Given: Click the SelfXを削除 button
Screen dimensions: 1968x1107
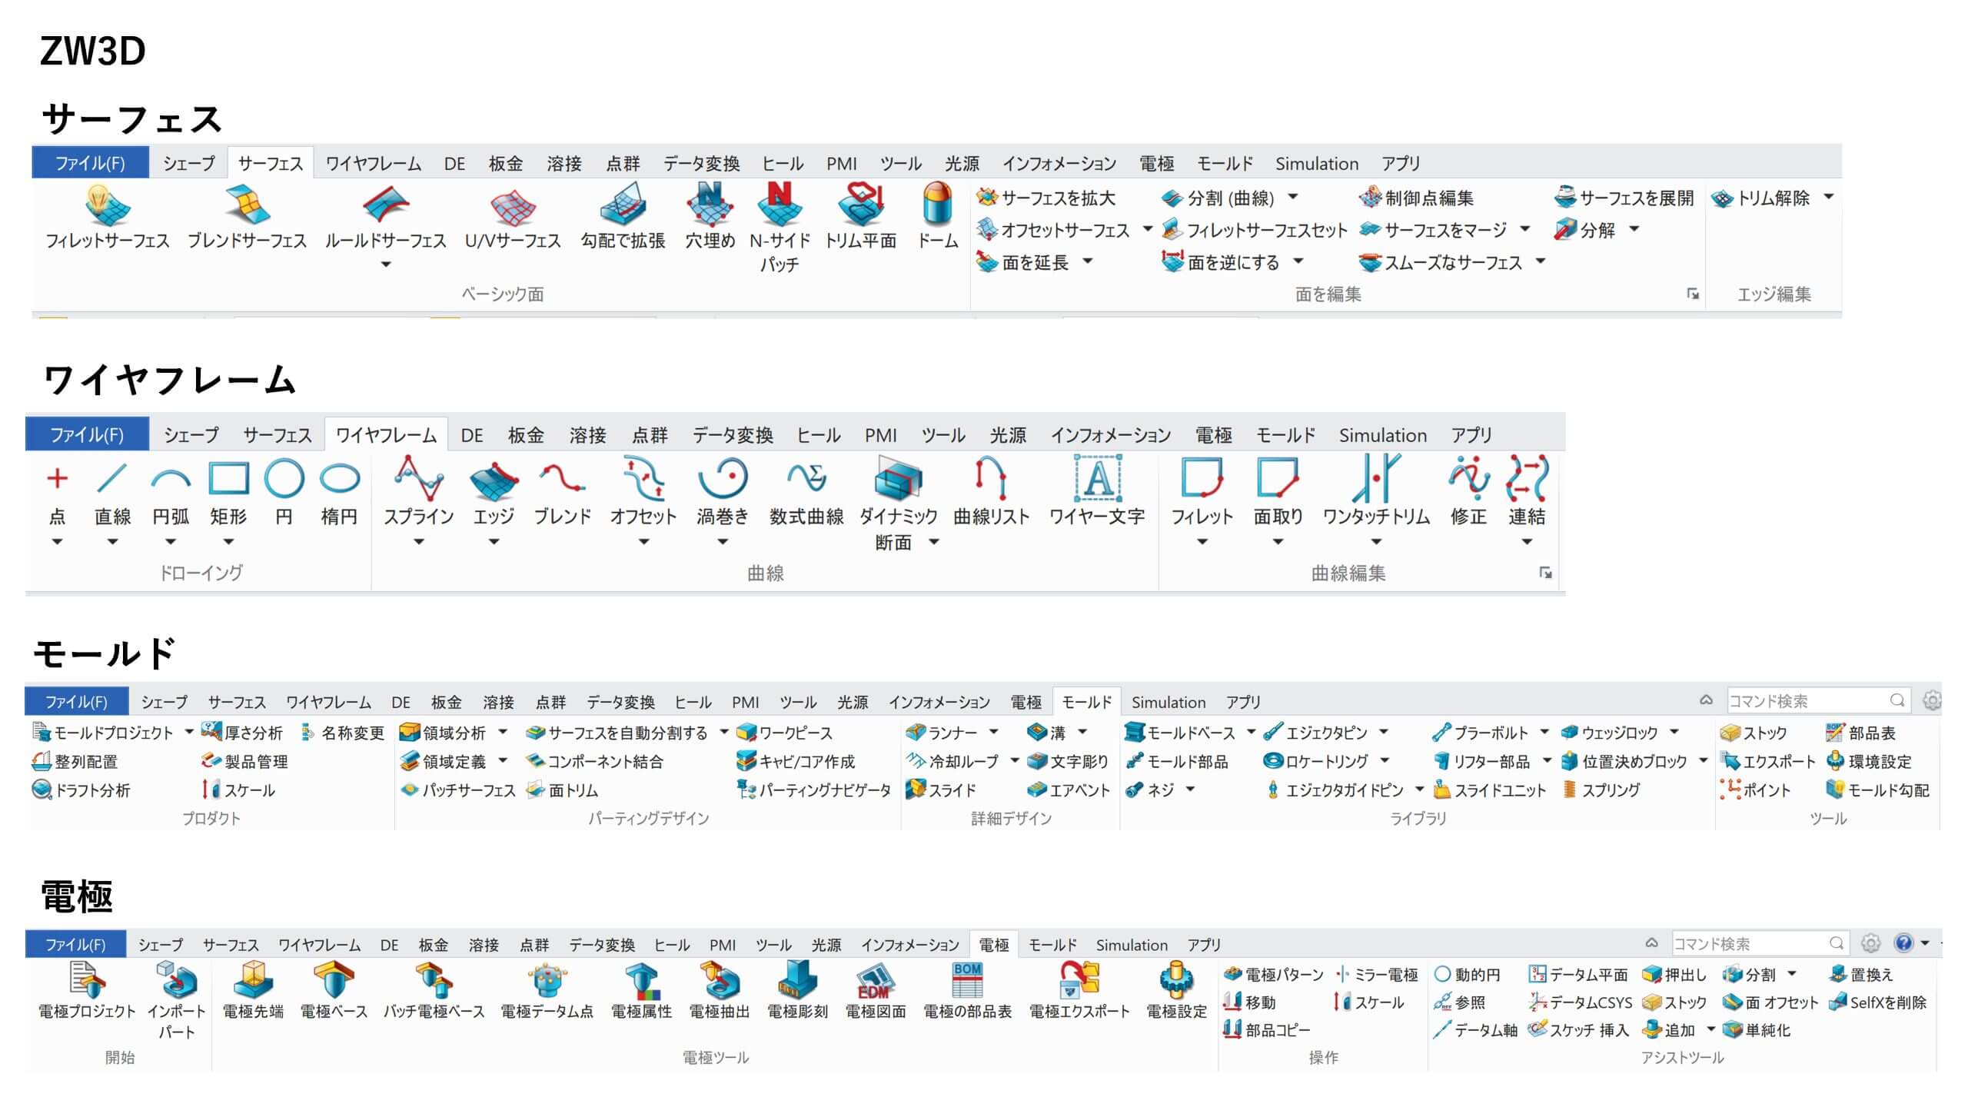Looking at the screenshot, I should pos(1878,1002).
